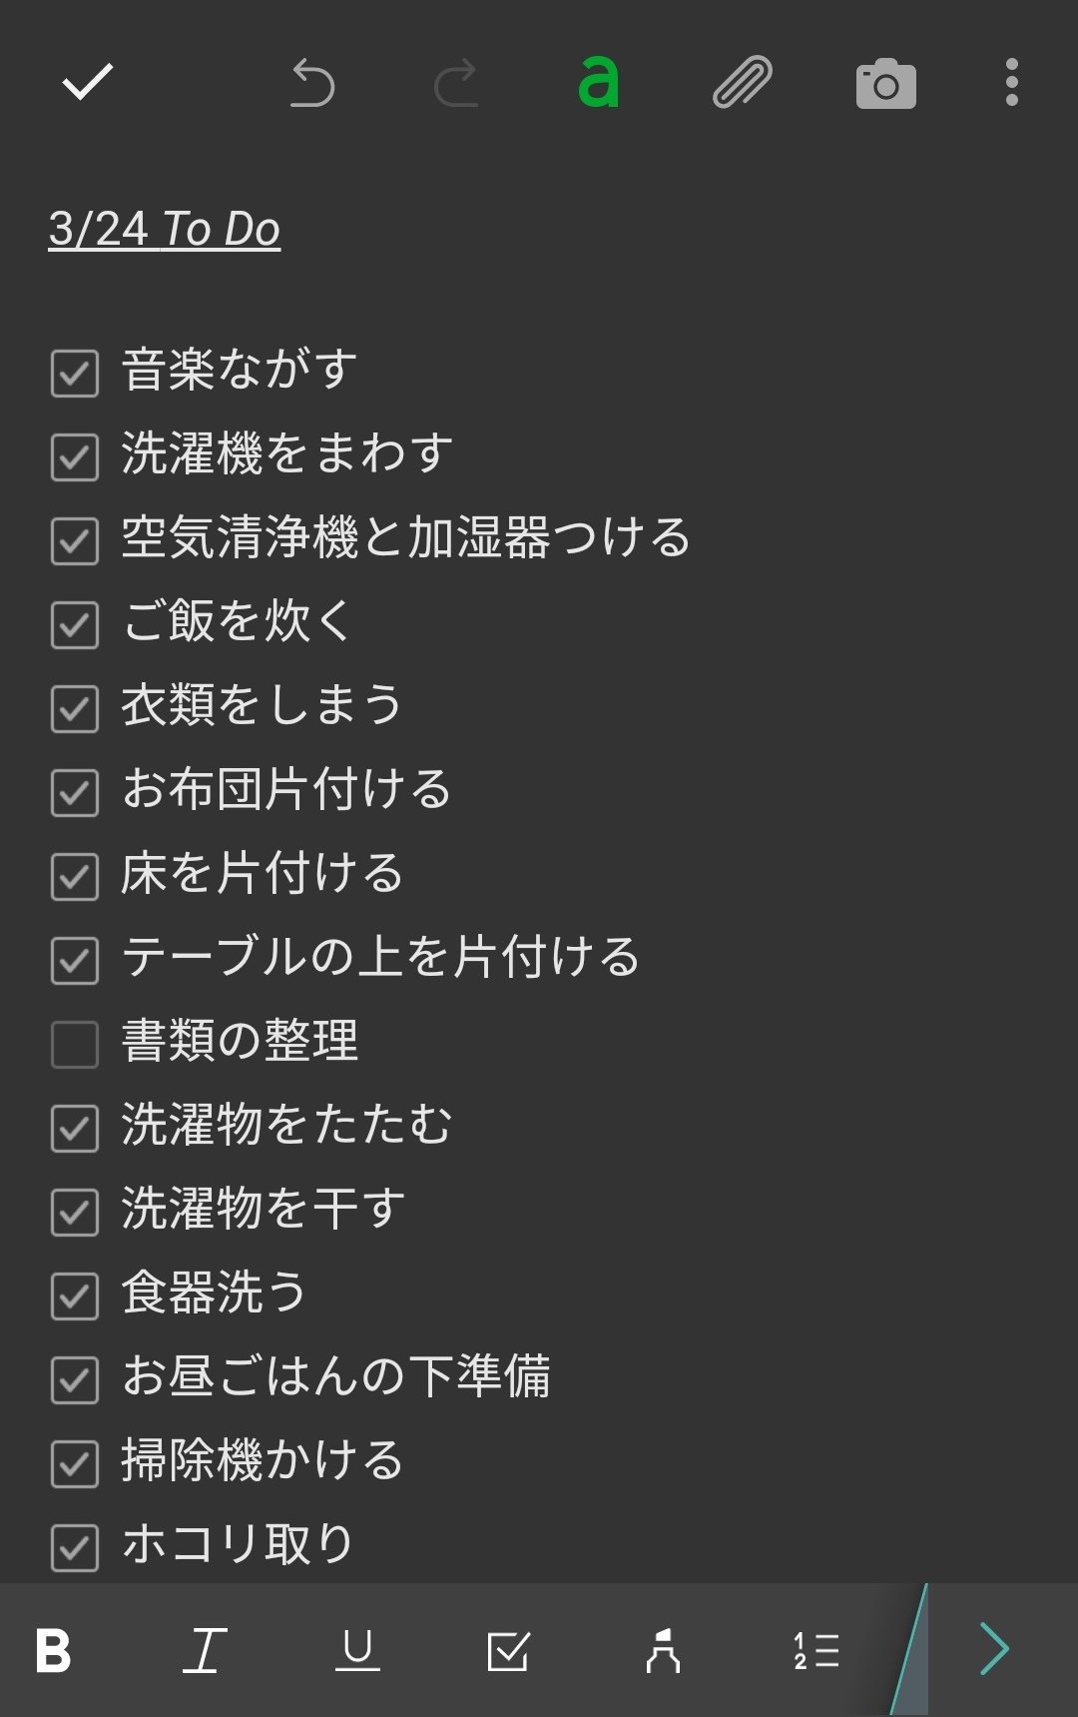Uncheck the ホコリ取り checkbox
This screenshot has height=1717, width=1078.
point(75,1547)
